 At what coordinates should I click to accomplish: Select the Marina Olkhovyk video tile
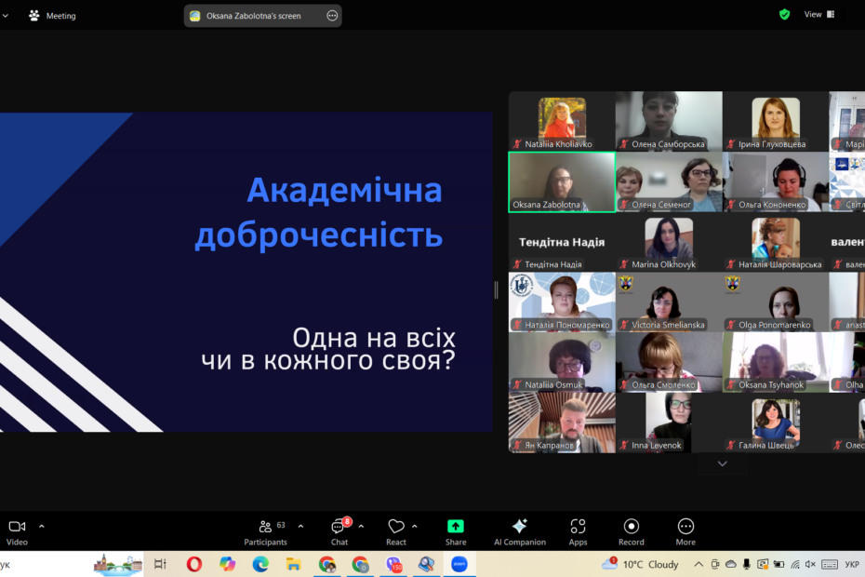(x=669, y=242)
